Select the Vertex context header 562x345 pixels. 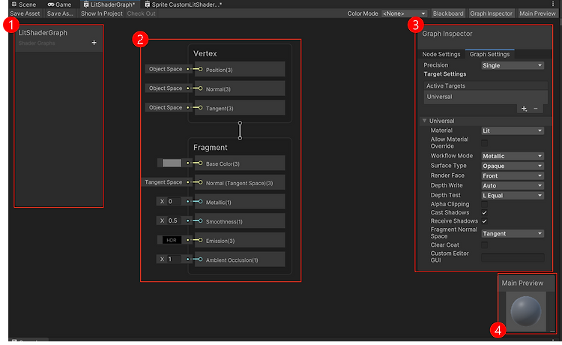[x=205, y=53]
